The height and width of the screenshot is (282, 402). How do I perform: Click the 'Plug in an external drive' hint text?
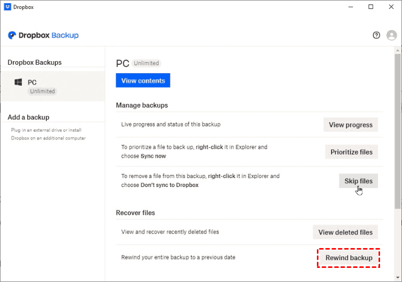[48, 134]
